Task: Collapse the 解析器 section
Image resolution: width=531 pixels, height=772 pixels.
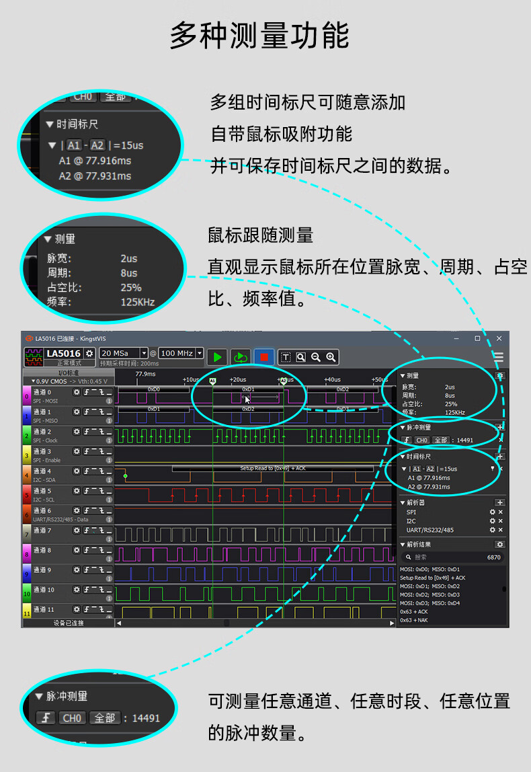Action: coord(403,502)
